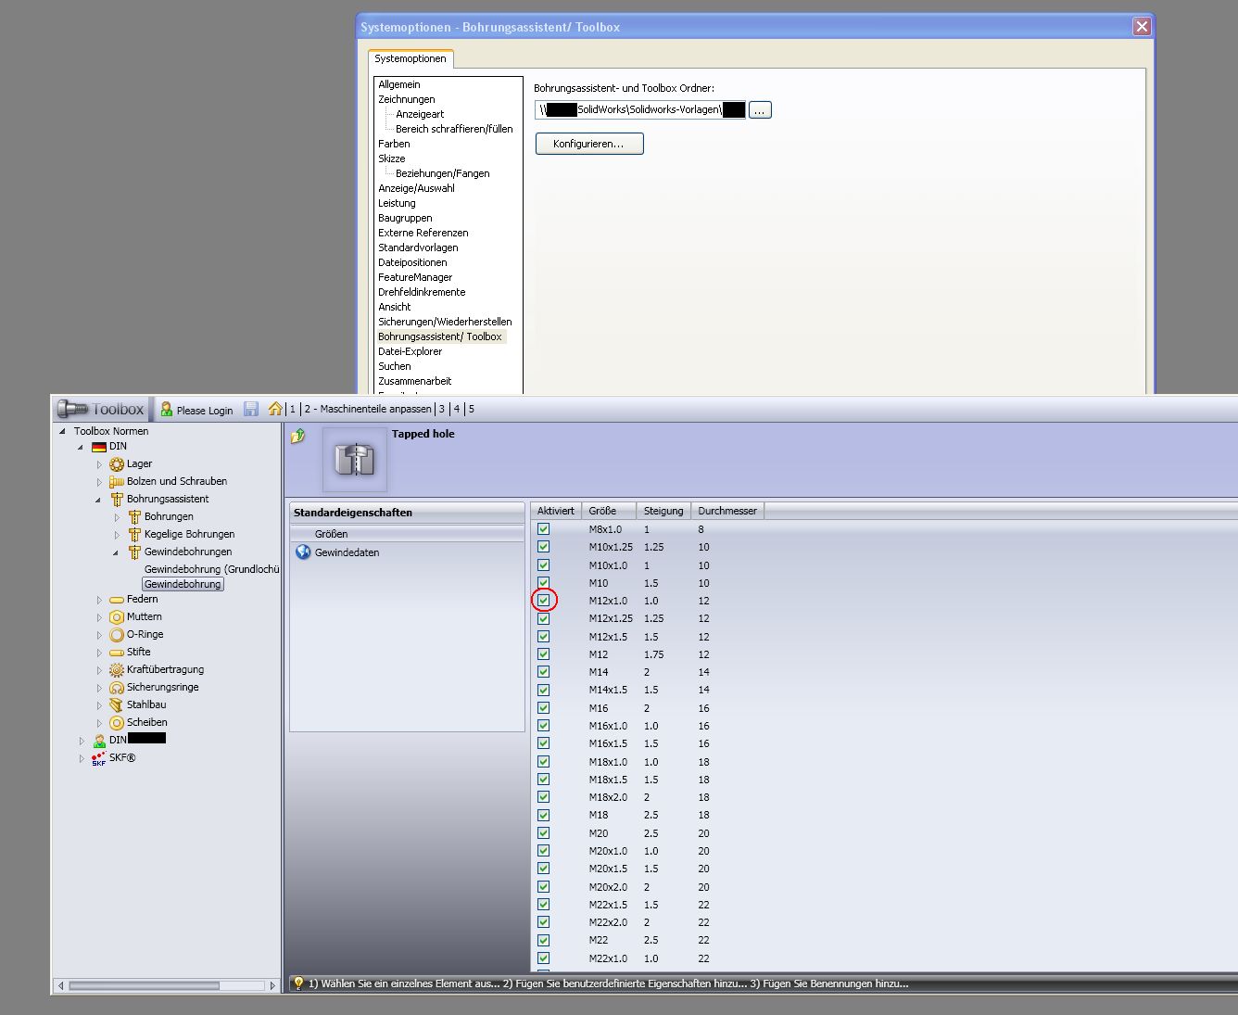Click the Bolzen und Schrauben icon
Image resolution: width=1238 pixels, height=1015 pixels.
[117, 482]
